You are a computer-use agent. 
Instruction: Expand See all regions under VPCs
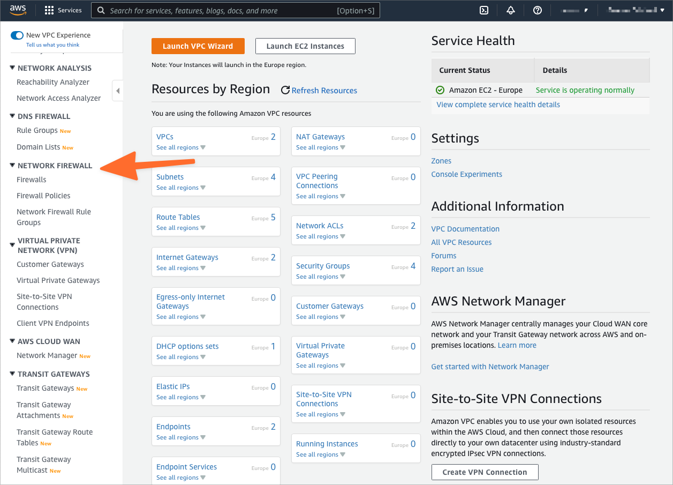pyautogui.click(x=181, y=147)
